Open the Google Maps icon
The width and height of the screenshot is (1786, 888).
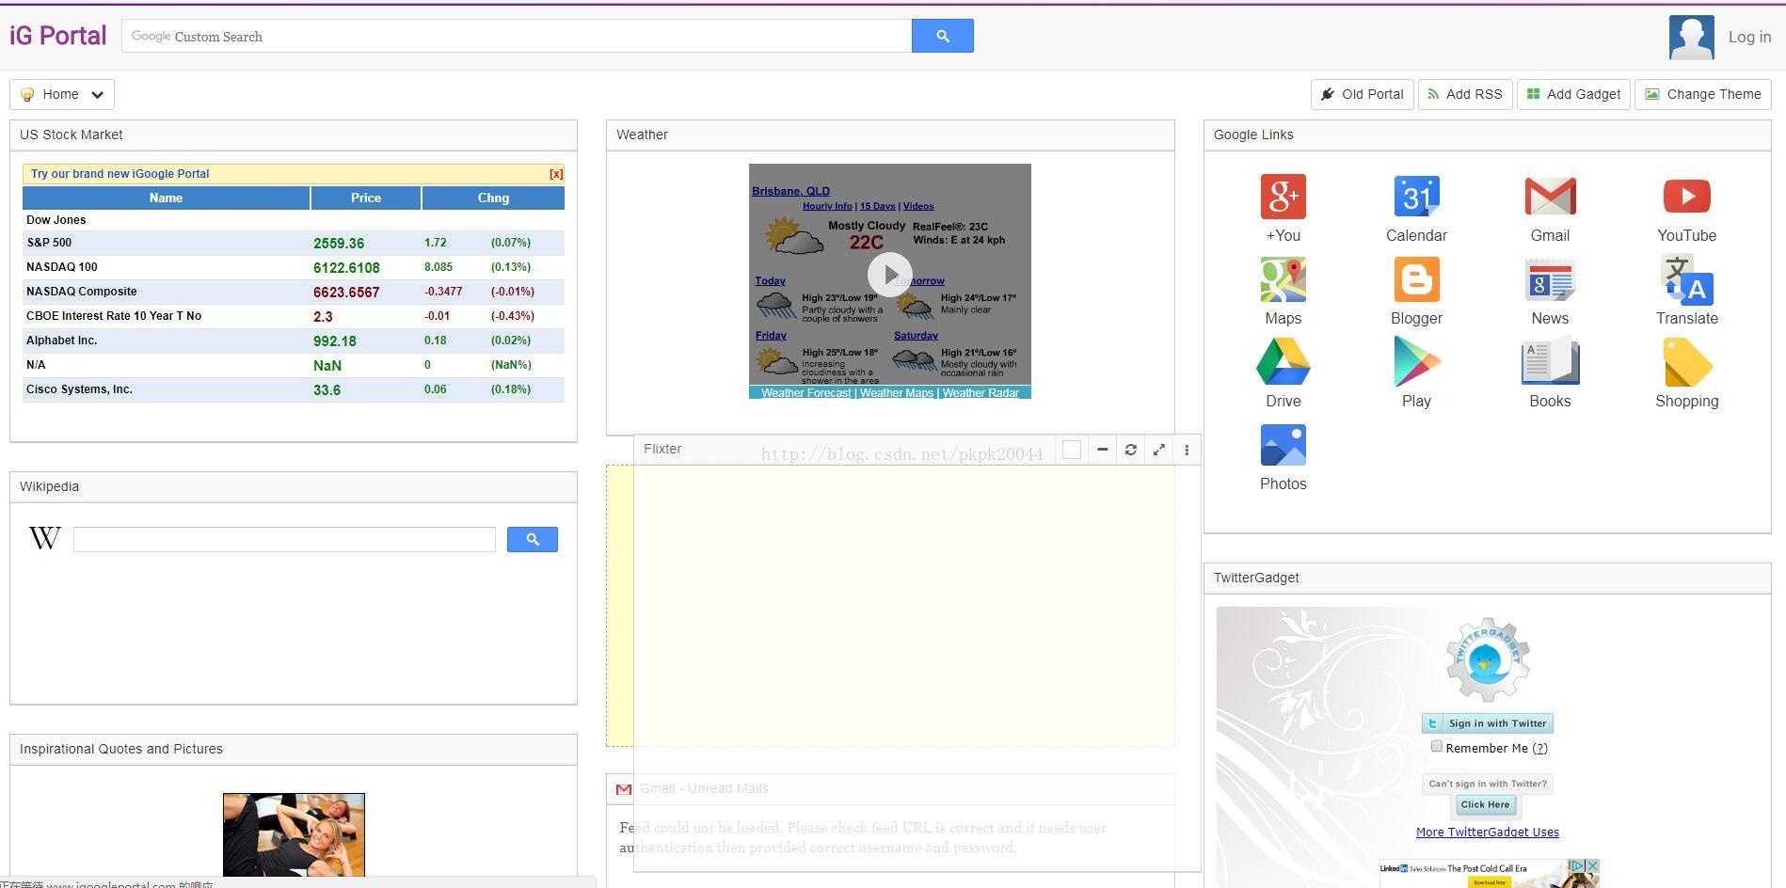click(1283, 279)
